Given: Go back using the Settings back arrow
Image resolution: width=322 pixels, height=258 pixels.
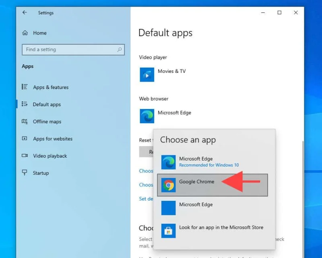Looking at the screenshot, I should 25,12.
